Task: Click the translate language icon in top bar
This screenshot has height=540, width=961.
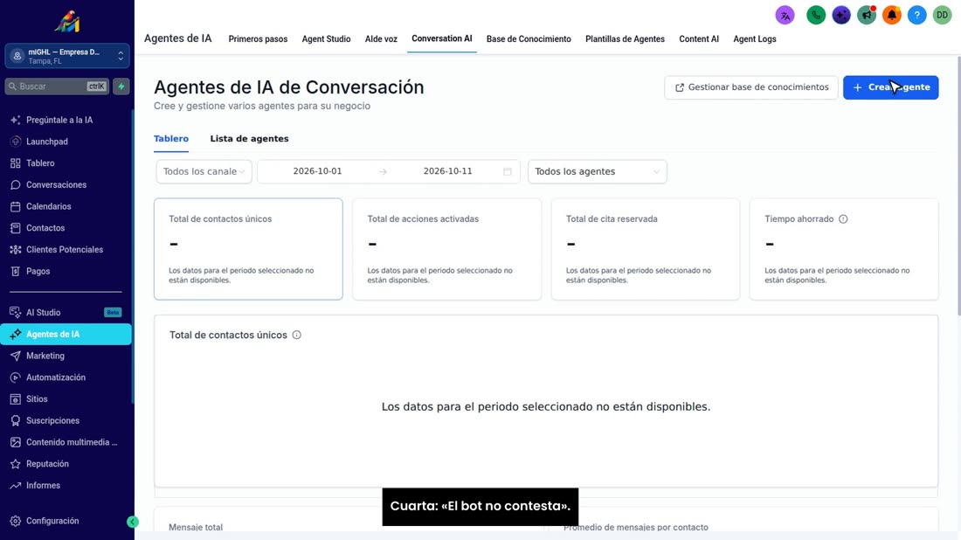Action: 785,16
